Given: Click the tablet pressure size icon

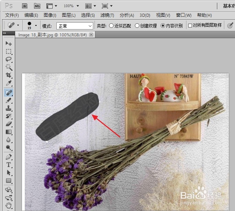Looking at the screenshot, I should [x=230, y=25].
